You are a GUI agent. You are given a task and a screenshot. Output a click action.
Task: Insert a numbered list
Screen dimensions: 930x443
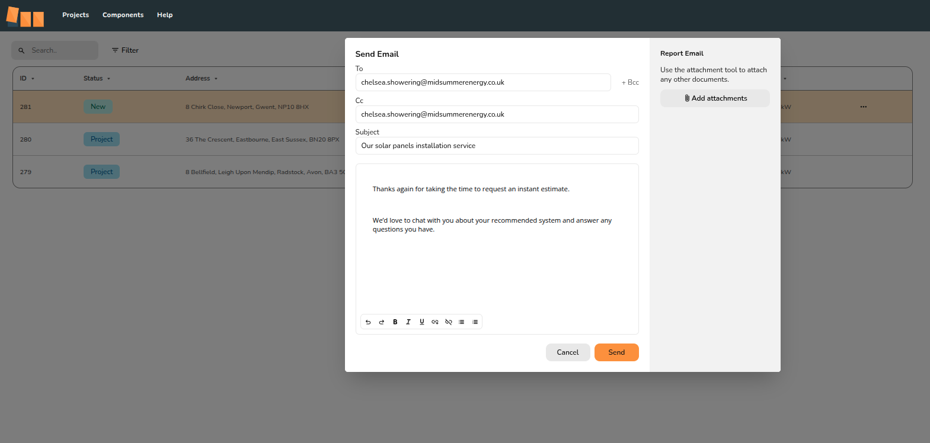pos(475,322)
